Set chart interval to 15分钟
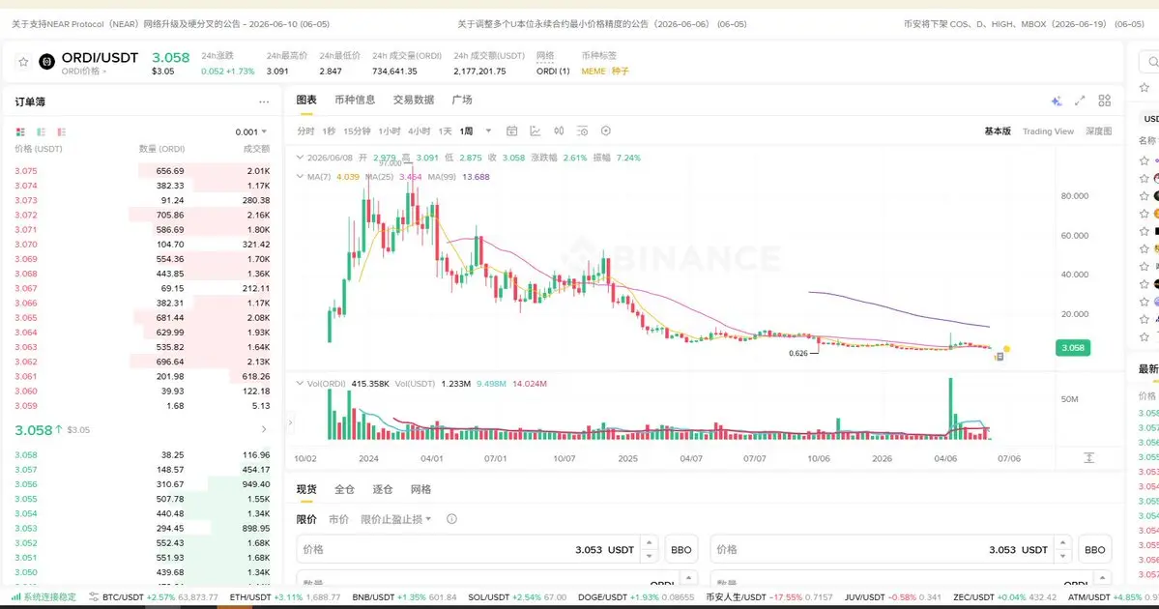This screenshot has width=1159, height=609. [x=357, y=130]
